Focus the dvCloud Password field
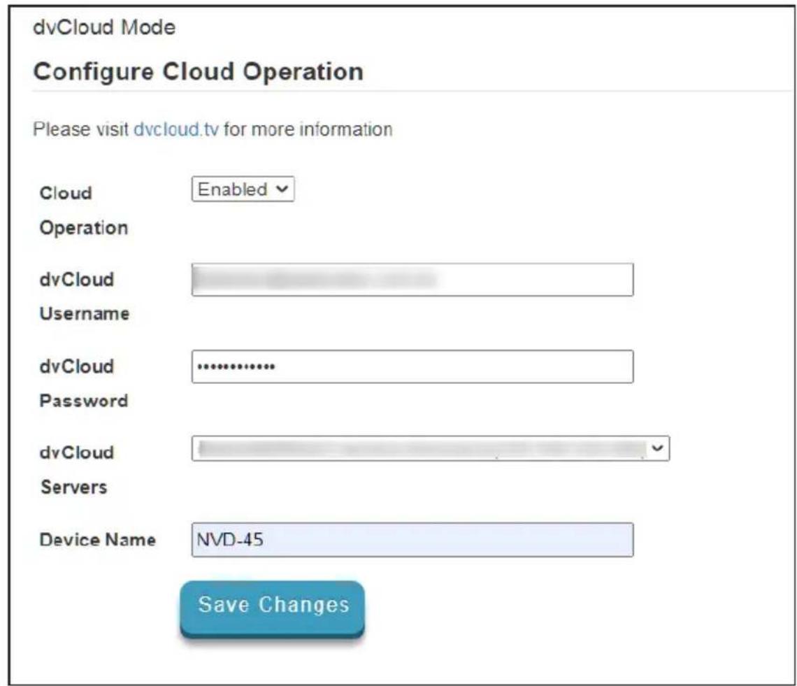Screen dimensions: 797x686 pyautogui.click(x=412, y=366)
